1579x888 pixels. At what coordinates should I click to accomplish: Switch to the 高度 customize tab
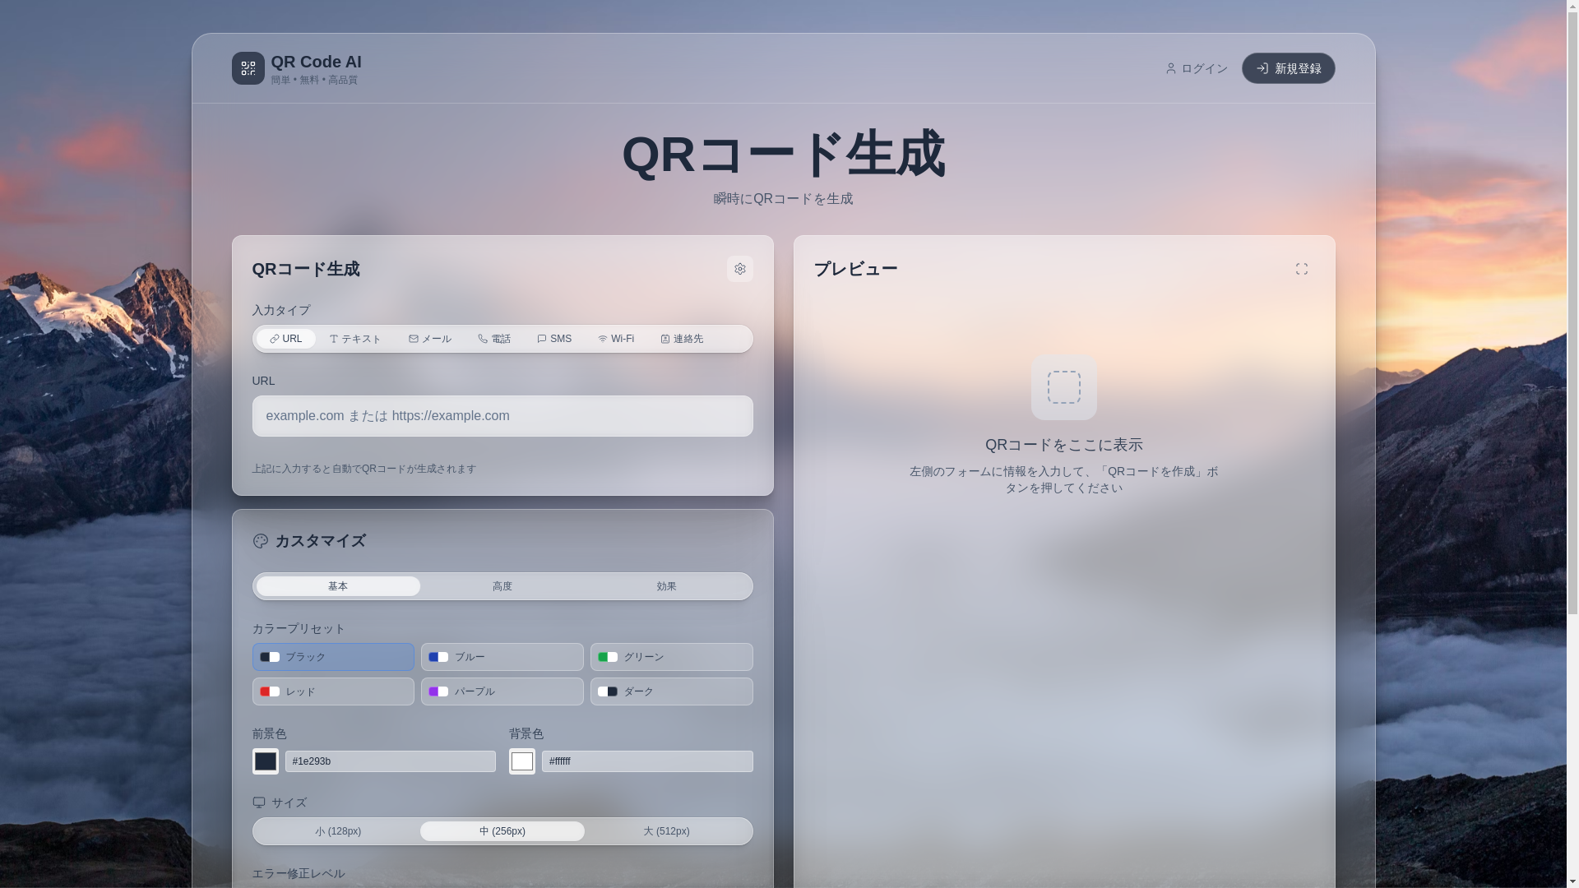[x=502, y=586]
